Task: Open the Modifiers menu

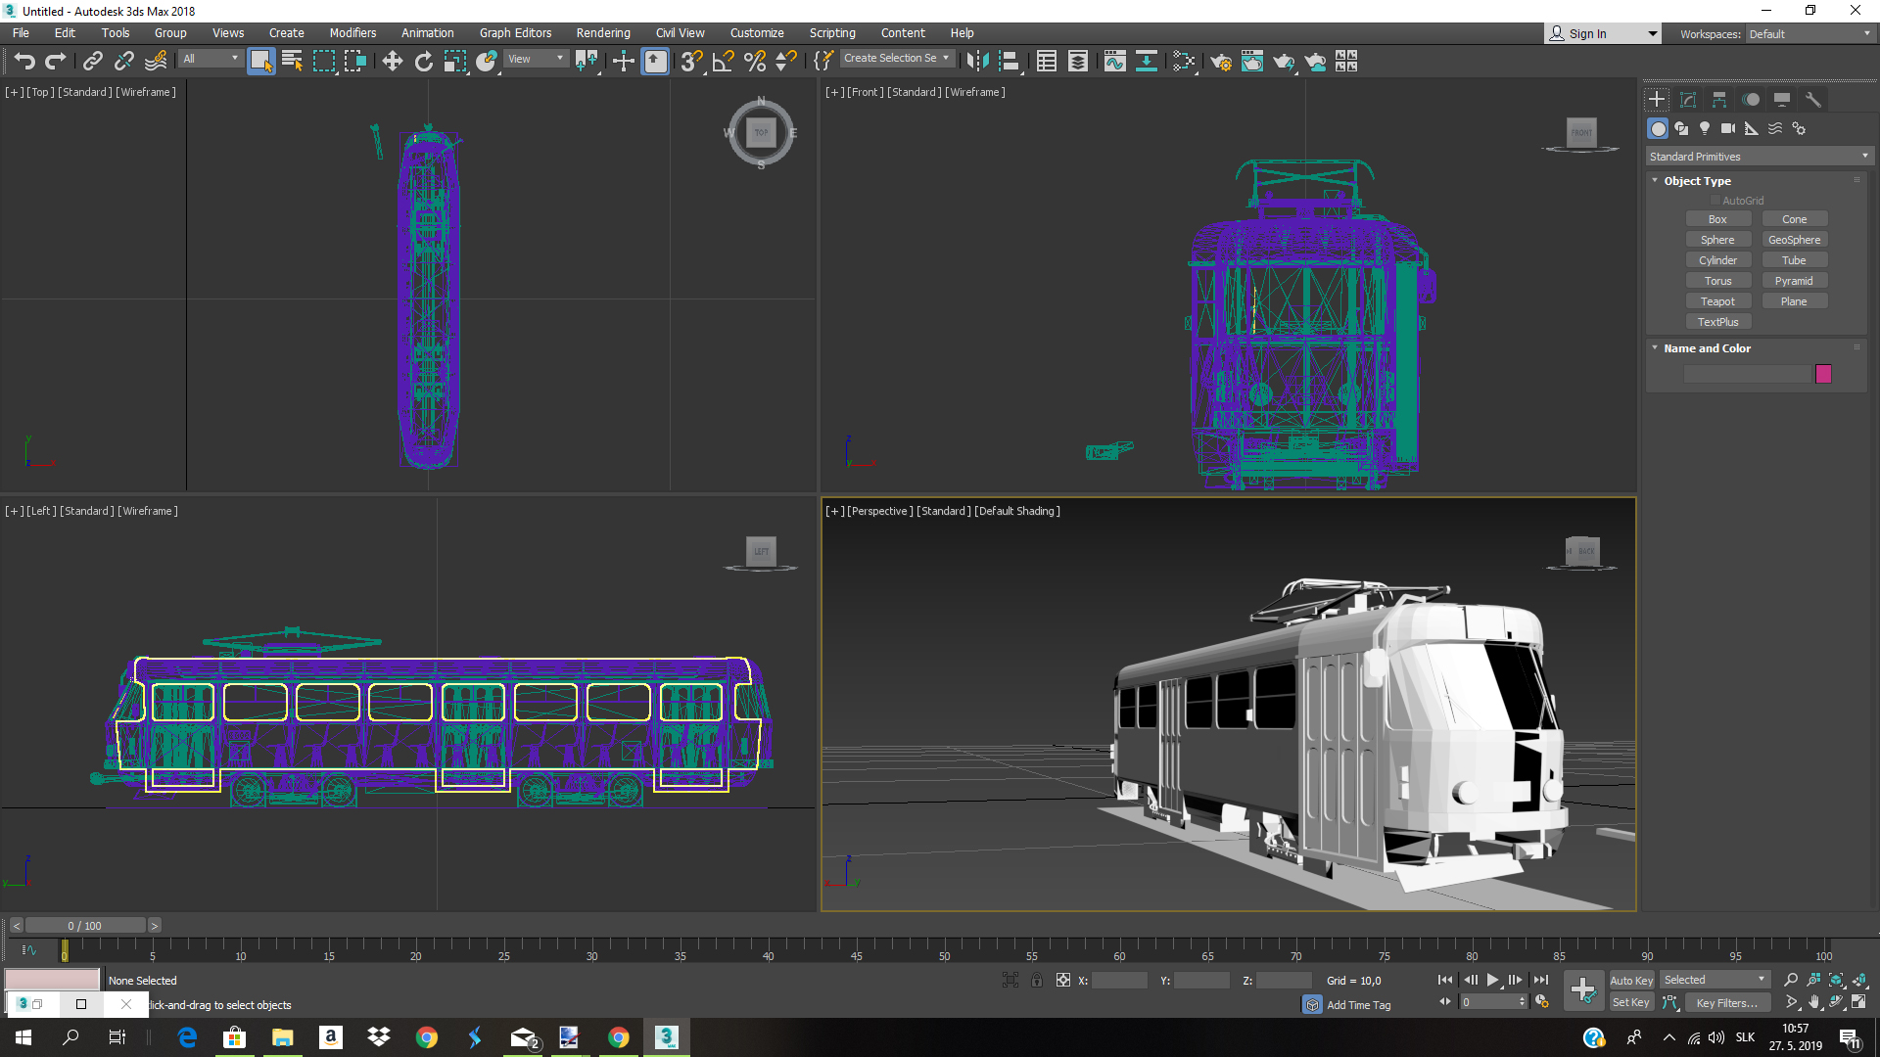Action: [x=352, y=33]
